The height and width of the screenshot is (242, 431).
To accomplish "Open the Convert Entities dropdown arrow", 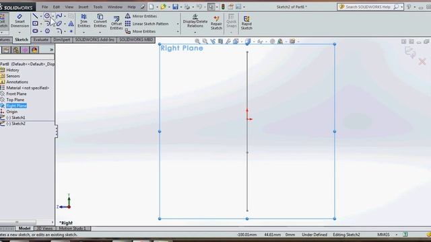I will pyautogui.click(x=100, y=32).
